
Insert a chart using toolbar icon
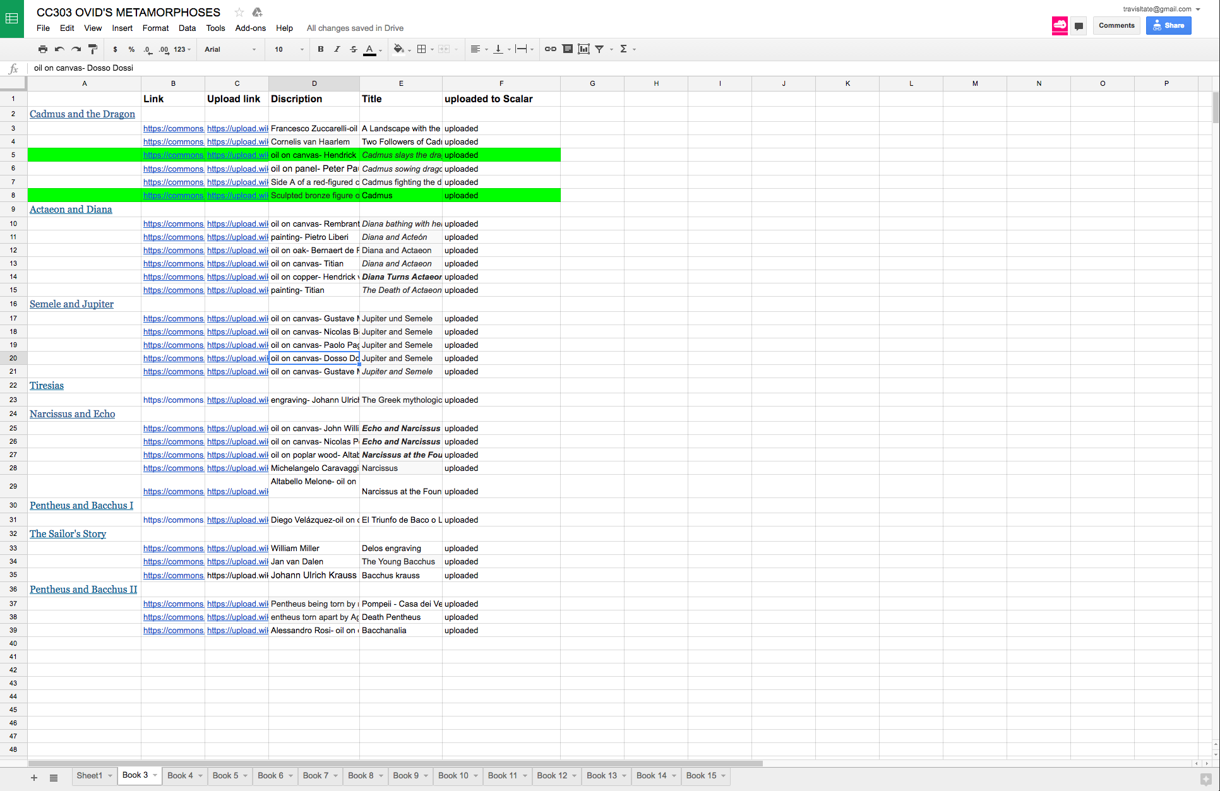pos(583,49)
